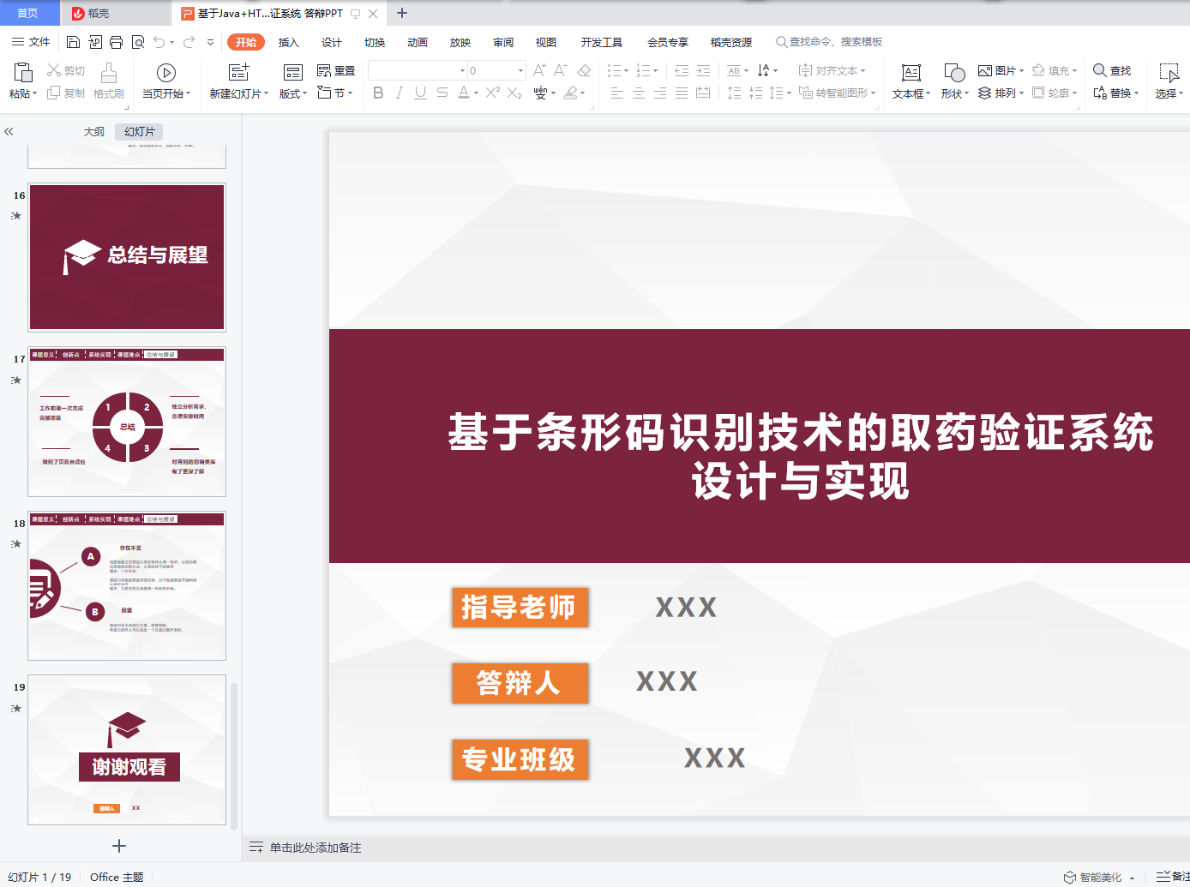Decrease font size with A- icon

pos(561,70)
